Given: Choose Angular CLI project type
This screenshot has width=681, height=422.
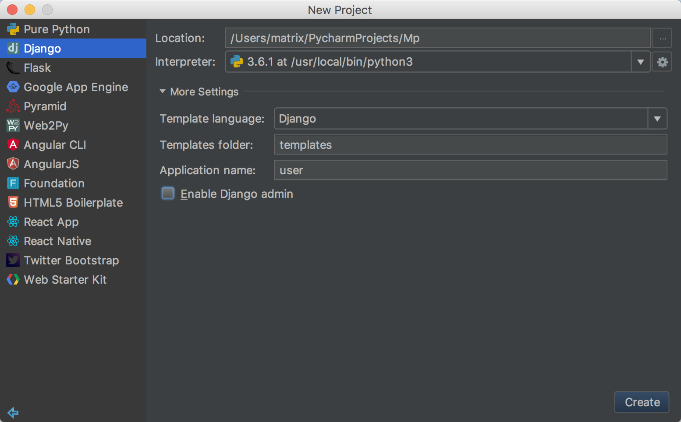Looking at the screenshot, I should (73, 144).
